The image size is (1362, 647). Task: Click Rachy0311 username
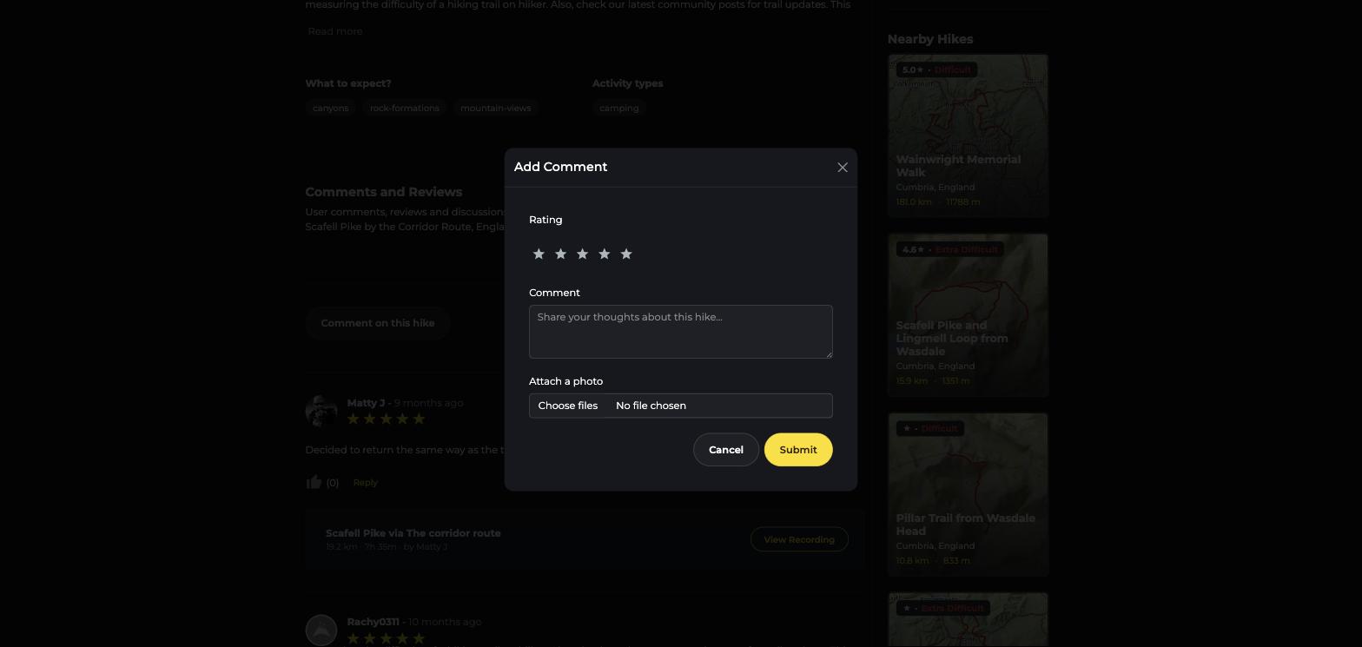tap(374, 622)
